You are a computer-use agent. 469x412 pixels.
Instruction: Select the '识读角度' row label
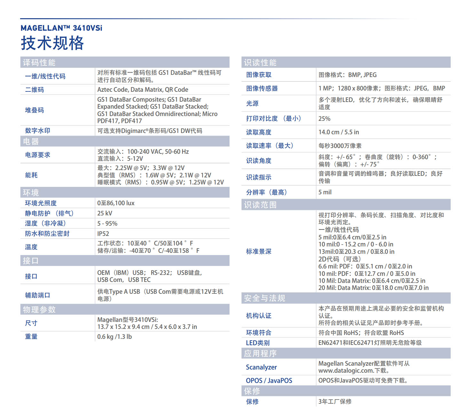pyautogui.click(x=259, y=161)
